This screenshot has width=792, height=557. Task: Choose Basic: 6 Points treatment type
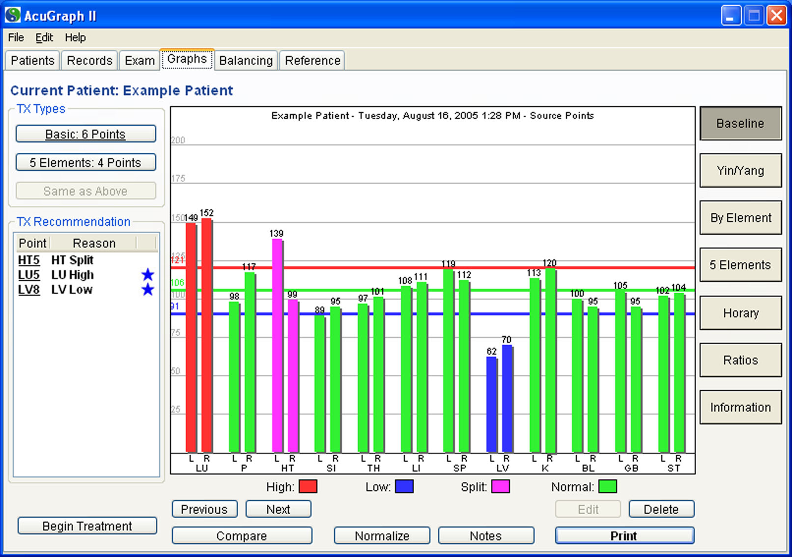pos(85,134)
